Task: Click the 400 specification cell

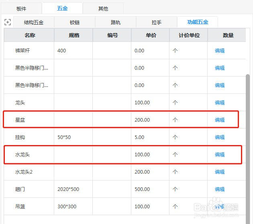Action: tap(73, 50)
